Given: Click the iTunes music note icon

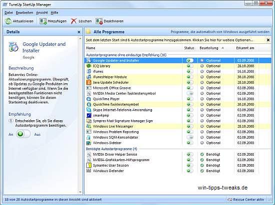Looking at the screenshot, I should tap(89, 71).
